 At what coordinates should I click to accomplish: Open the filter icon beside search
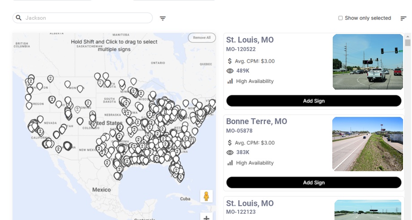(163, 18)
